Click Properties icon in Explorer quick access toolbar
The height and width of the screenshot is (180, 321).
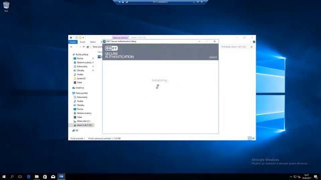point(76,37)
